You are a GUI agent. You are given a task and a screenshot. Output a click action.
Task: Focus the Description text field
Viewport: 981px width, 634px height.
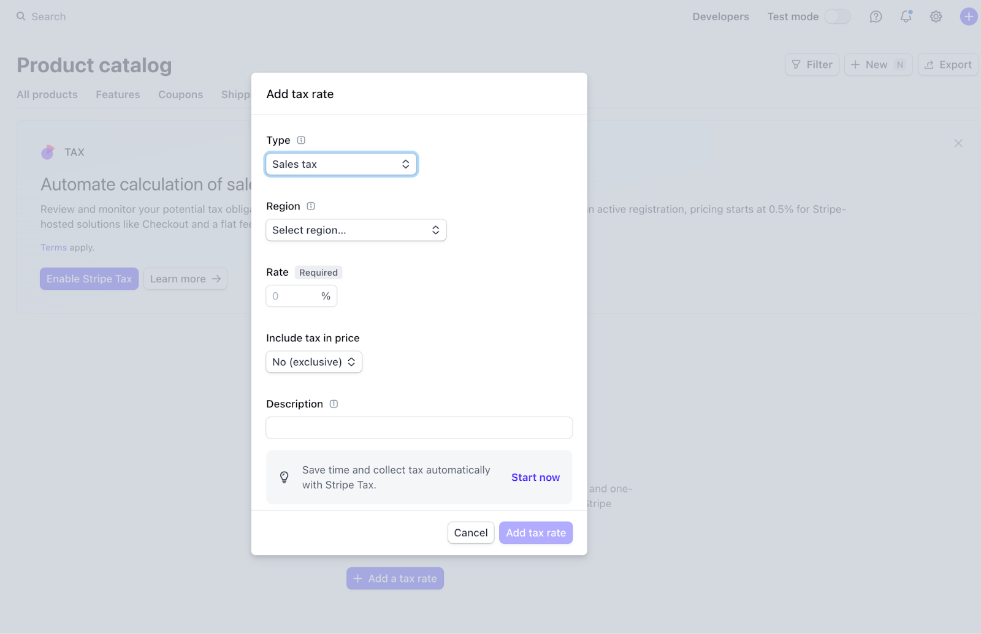419,428
